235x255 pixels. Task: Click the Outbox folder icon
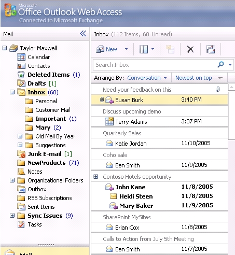(21, 189)
